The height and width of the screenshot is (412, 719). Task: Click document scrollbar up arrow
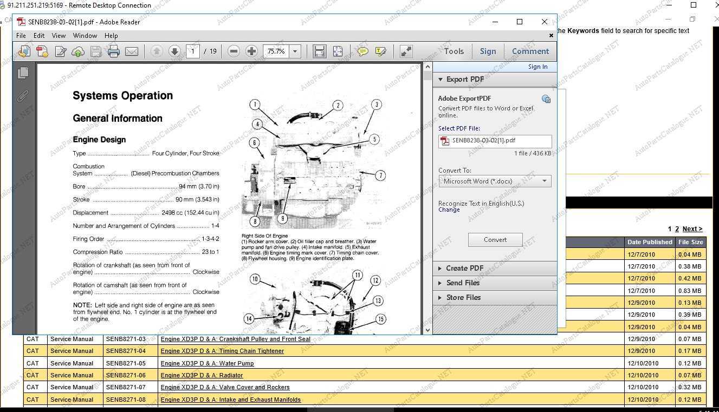pos(427,67)
